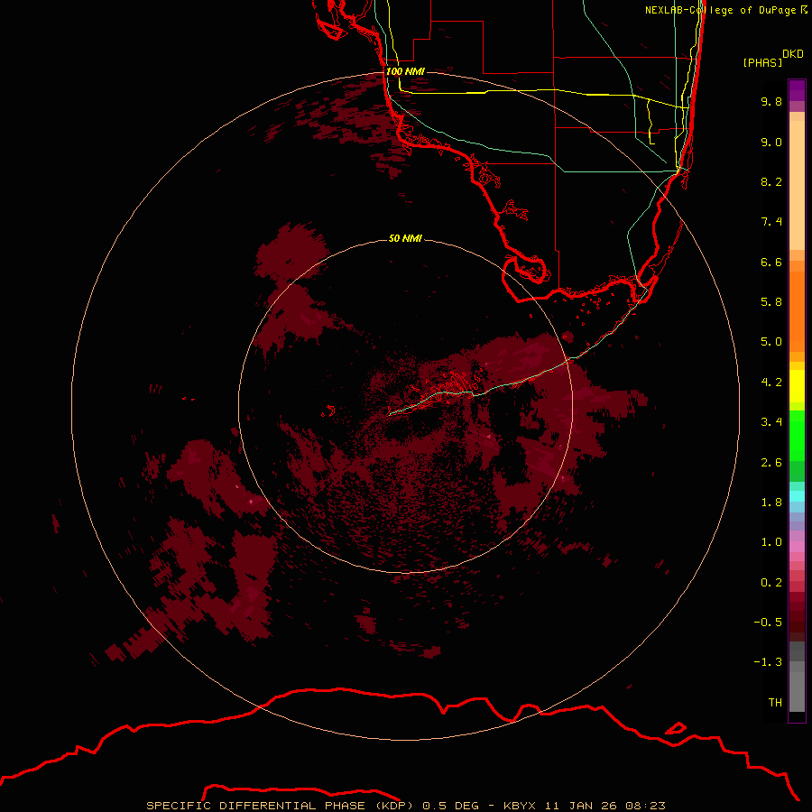Click the 5.0 color scale label
This screenshot has width=812, height=812.
point(771,342)
